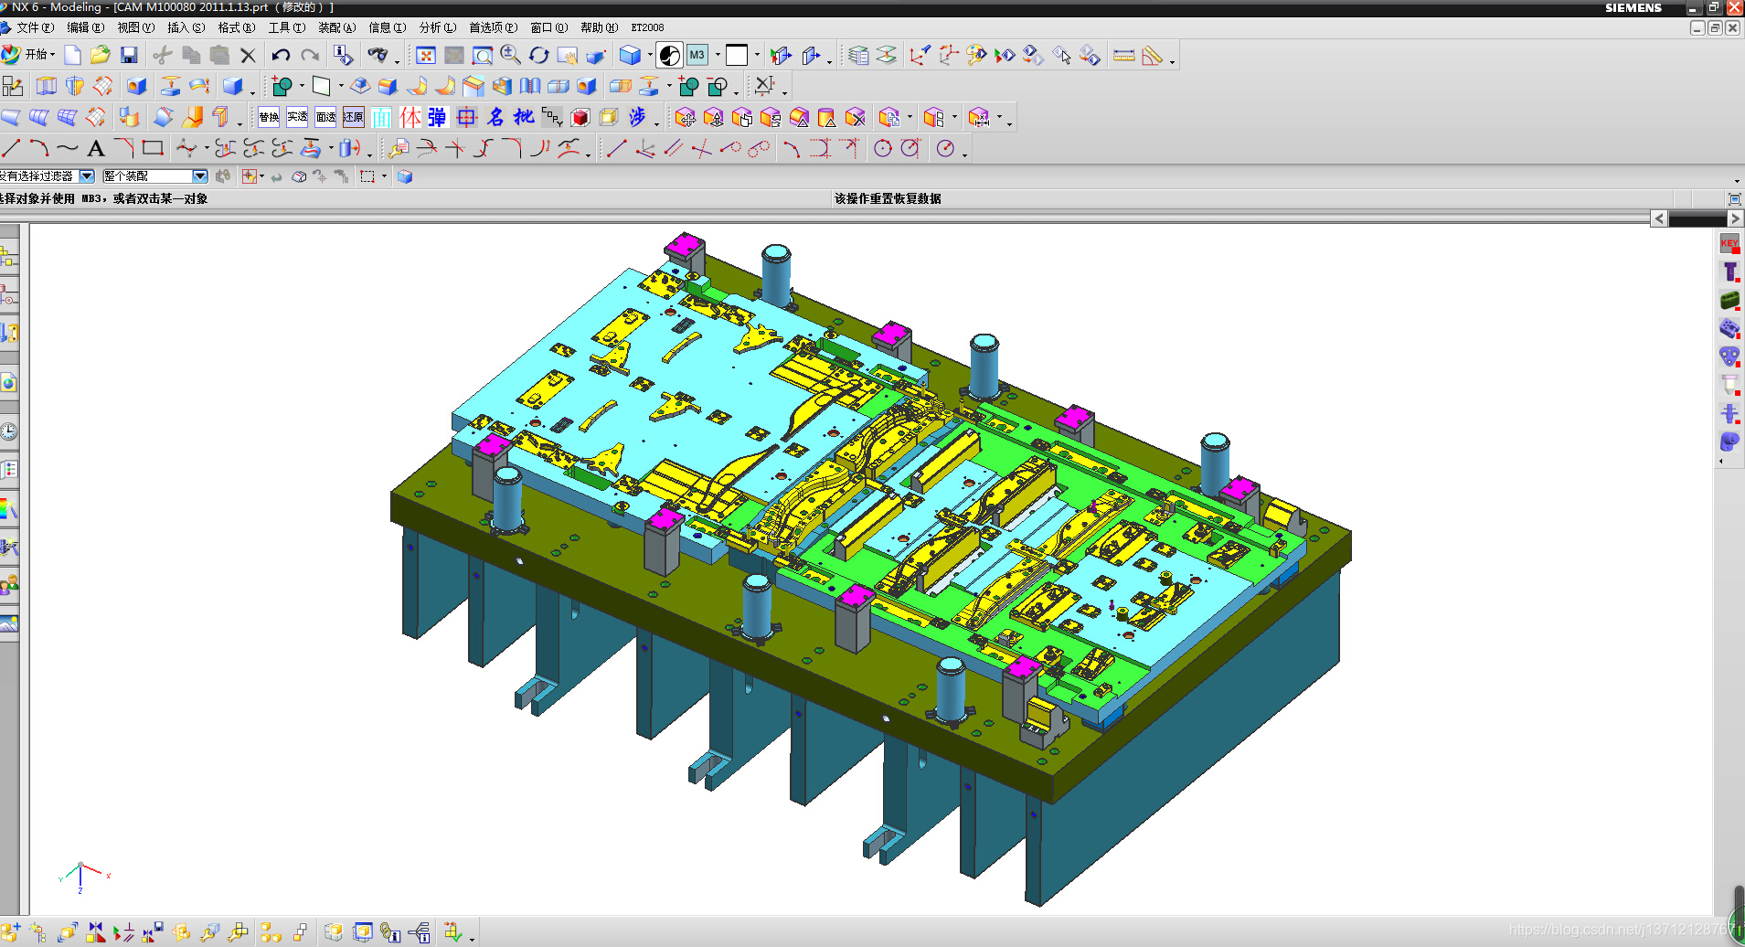The width and height of the screenshot is (1745, 947).
Task: Click the scroll right arrow above viewport
Action: click(x=1735, y=218)
